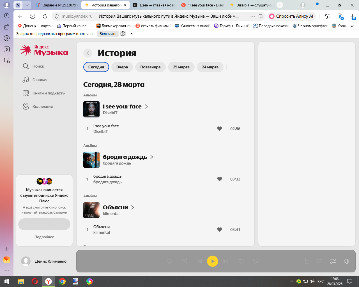359x287 pixels.
Task: Skip to next track in player
Action: click(x=225, y=261)
